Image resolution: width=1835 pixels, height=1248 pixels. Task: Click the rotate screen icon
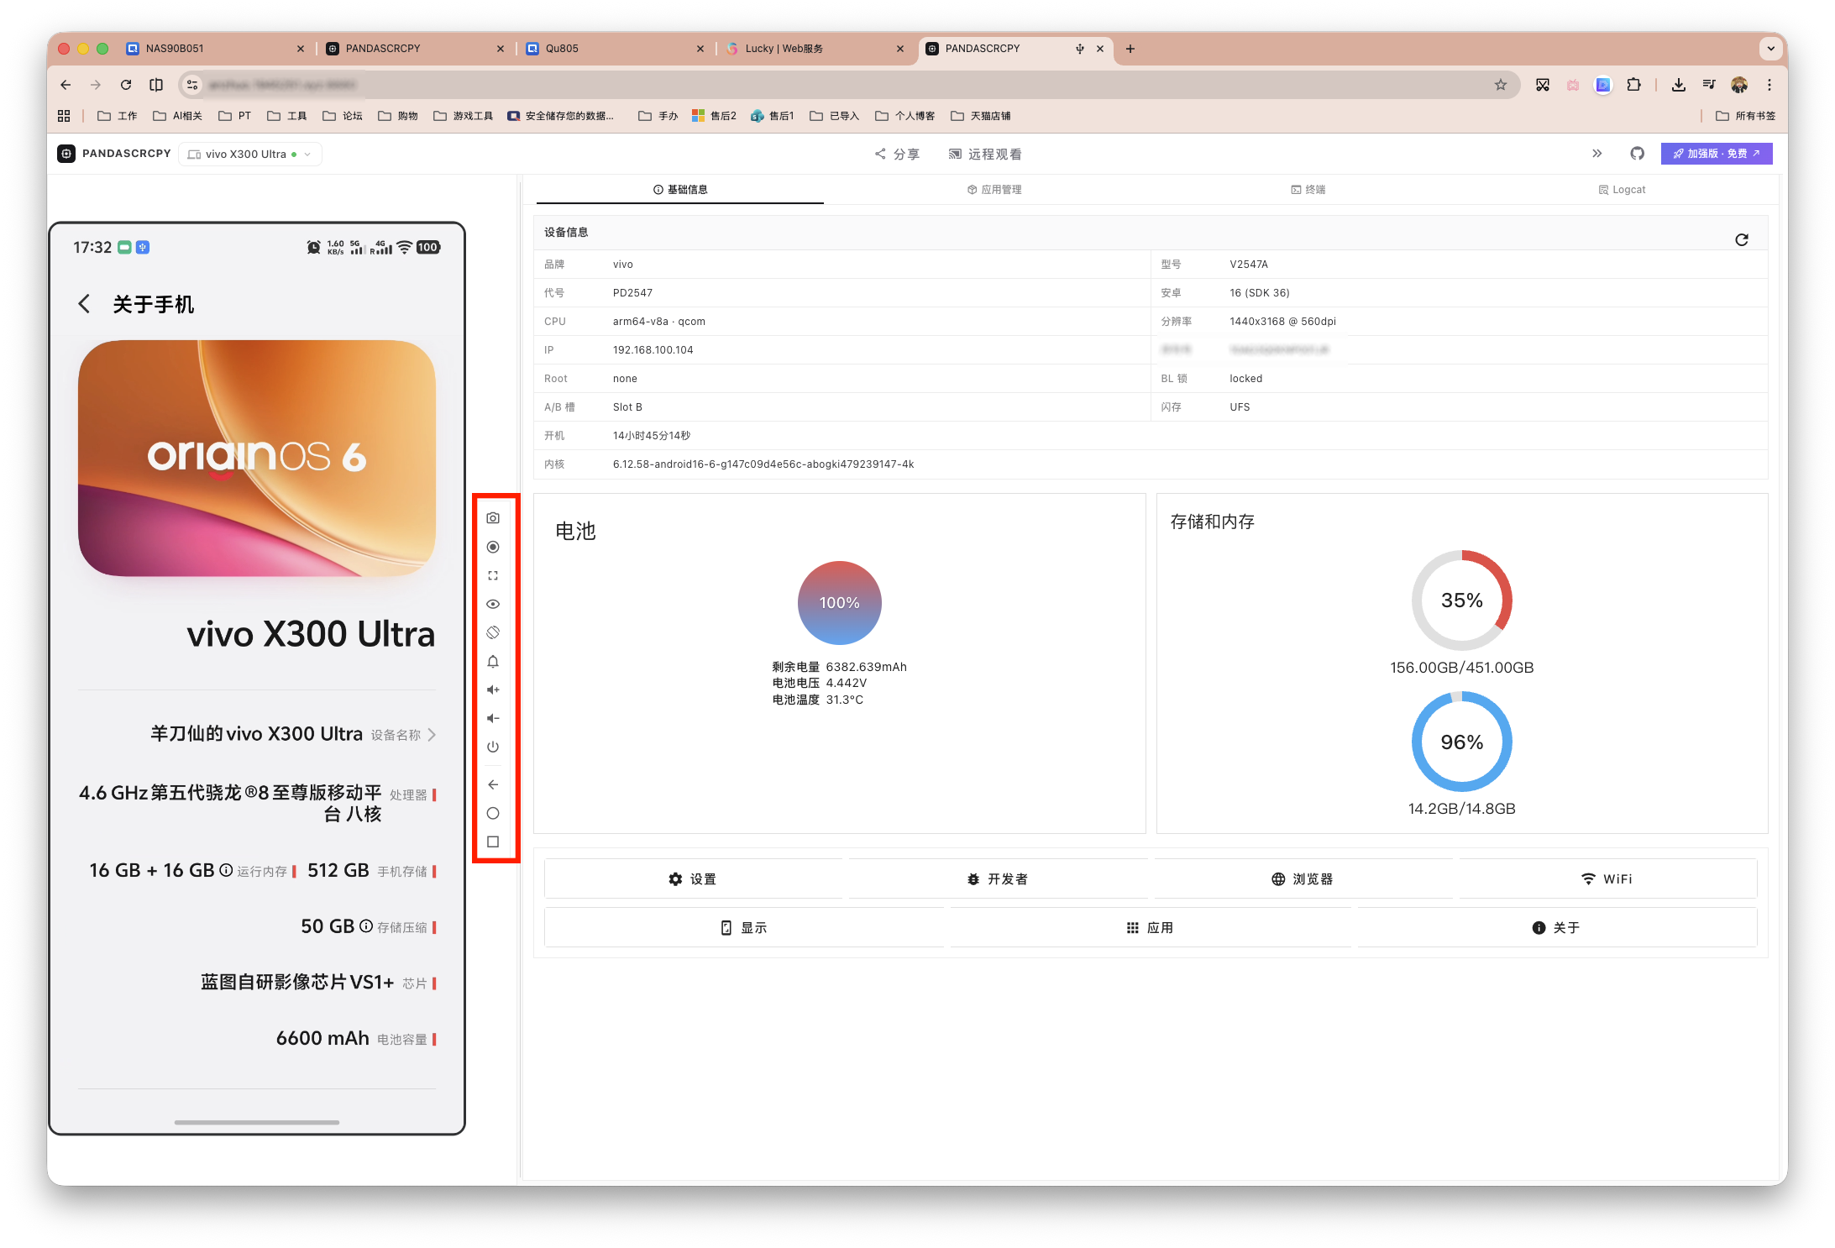(x=493, y=632)
